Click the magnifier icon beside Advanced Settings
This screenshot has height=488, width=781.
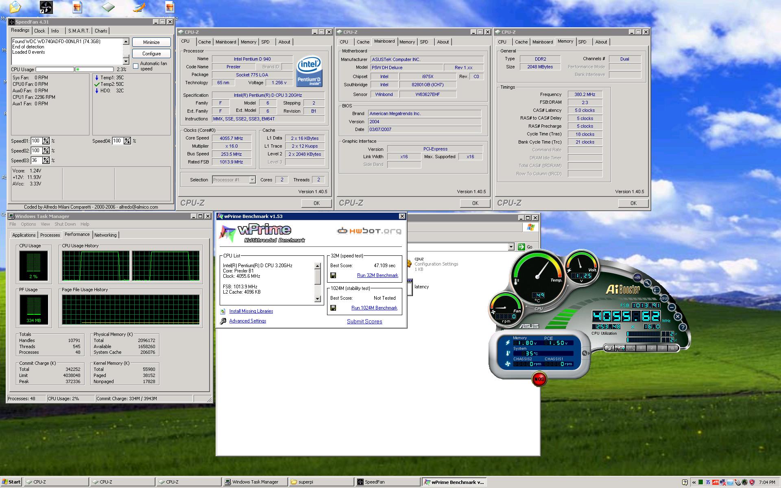pyautogui.click(x=223, y=321)
